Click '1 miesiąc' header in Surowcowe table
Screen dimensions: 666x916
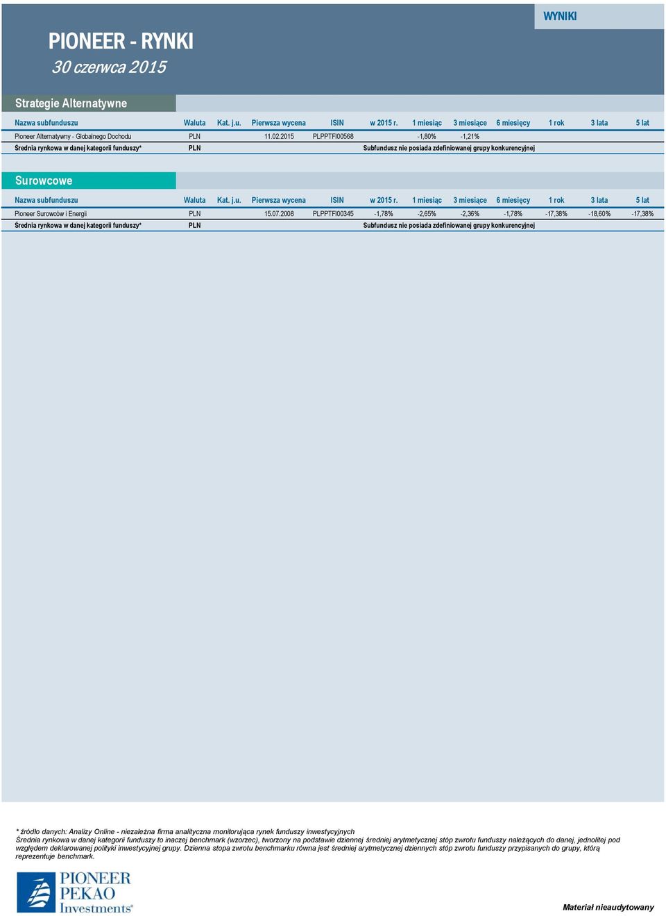pos(427,200)
